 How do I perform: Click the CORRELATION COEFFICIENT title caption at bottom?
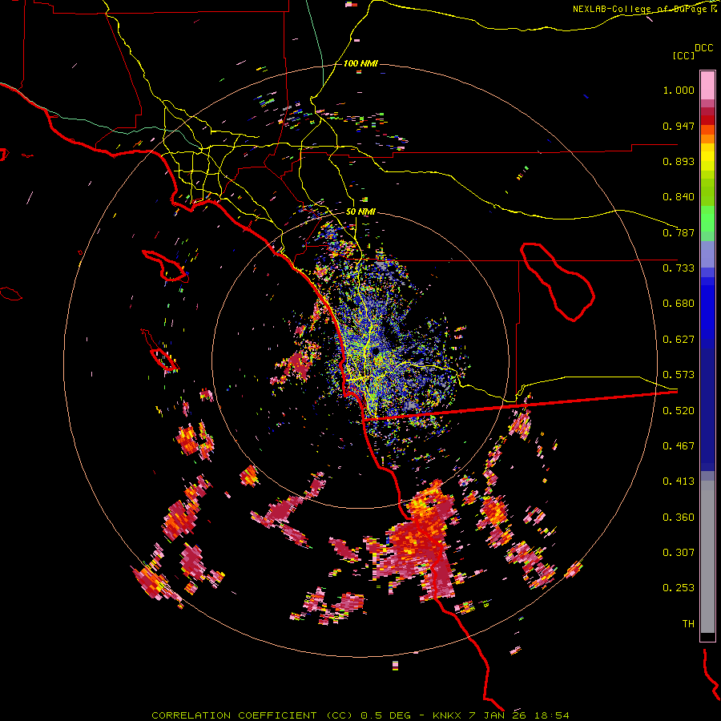[360, 715]
